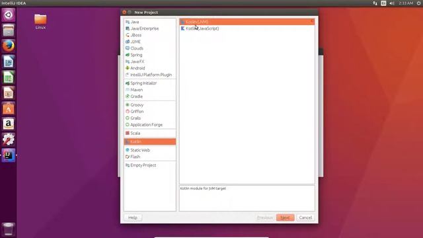Select the Kotlin (JavaScript) template

coord(247,28)
